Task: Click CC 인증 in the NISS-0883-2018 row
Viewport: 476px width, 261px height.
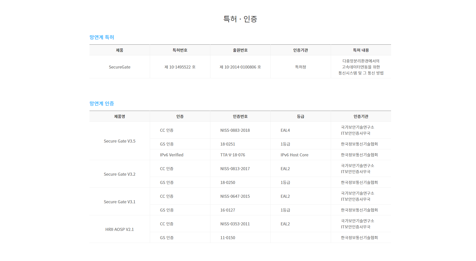Action: [167, 130]
